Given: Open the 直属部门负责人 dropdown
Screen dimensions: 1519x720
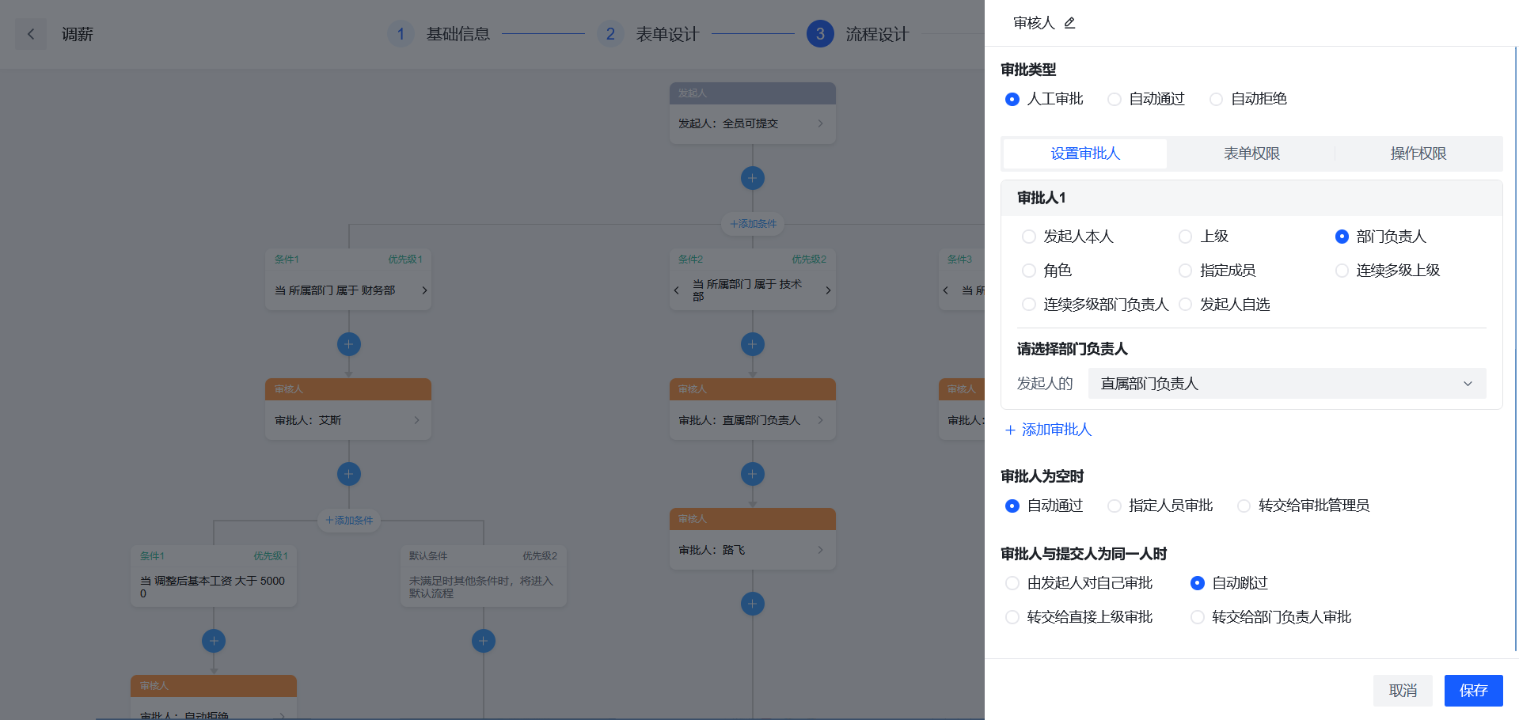Looking at the screenshot, I should [x=1287, y=384].
